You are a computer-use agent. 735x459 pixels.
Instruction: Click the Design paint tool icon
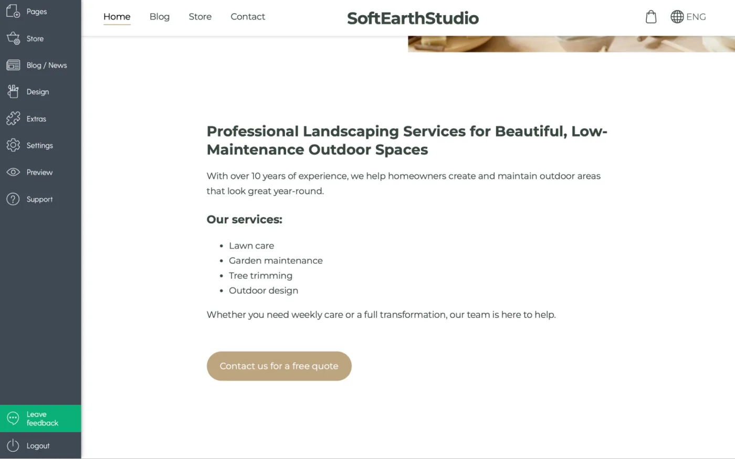[x=13, y=91]
